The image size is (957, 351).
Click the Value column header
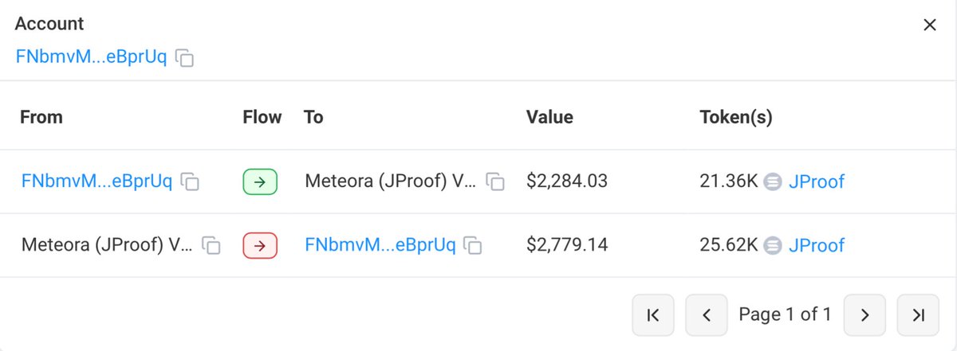pyautogui.click(x=549, y=117)
